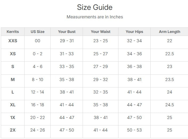Click the 27 - 29 waist cell
188x139 pixels.
(x=101, y=67)
